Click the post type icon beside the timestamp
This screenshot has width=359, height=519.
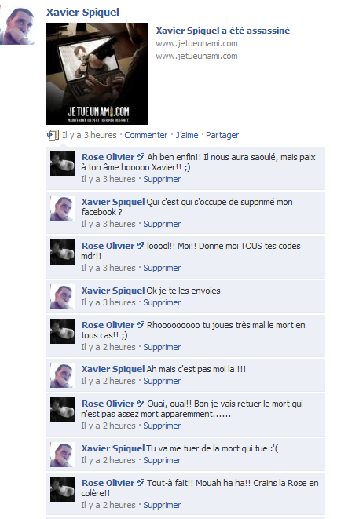coord(53,135)
